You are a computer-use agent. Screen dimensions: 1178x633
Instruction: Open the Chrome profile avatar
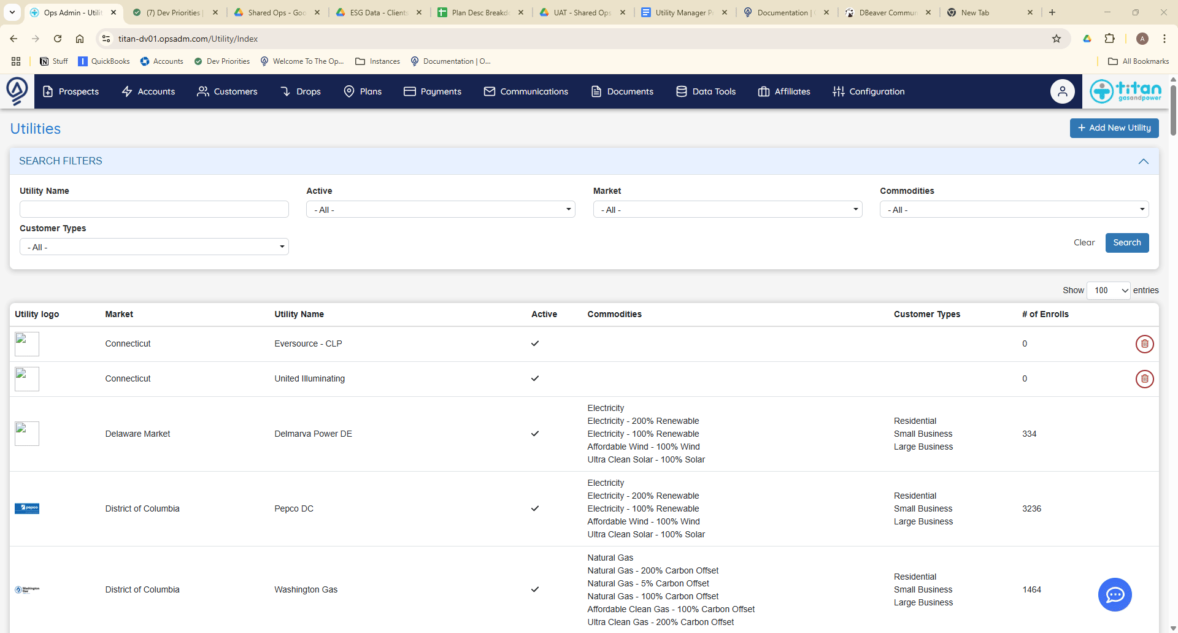[x=1142, y=39]
